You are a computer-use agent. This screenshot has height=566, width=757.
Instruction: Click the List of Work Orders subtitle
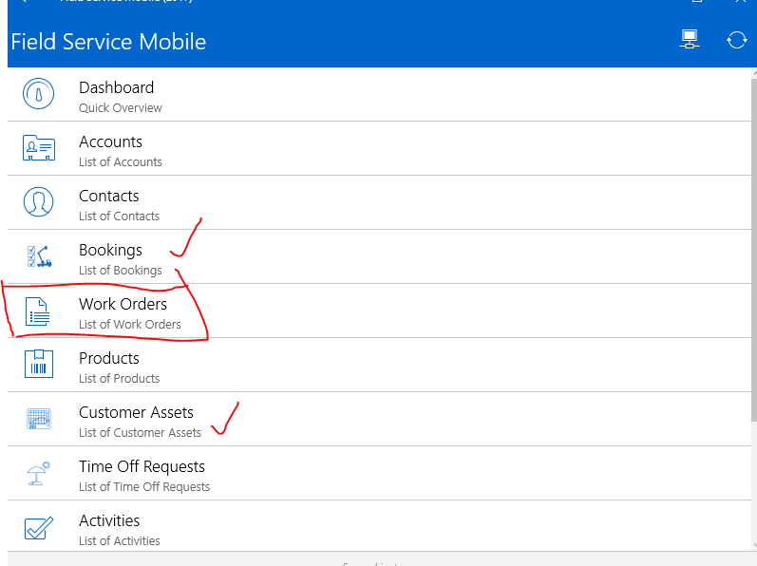[x=130, y=324]
